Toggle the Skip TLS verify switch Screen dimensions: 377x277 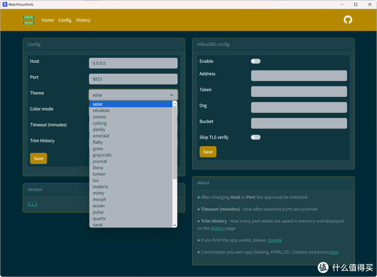point(256,137)
